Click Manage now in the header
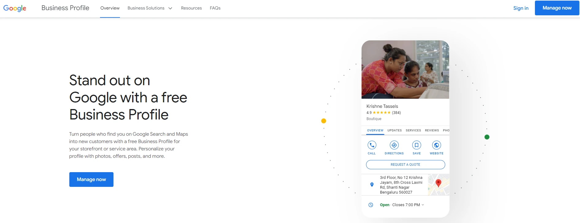 (557, 8)
